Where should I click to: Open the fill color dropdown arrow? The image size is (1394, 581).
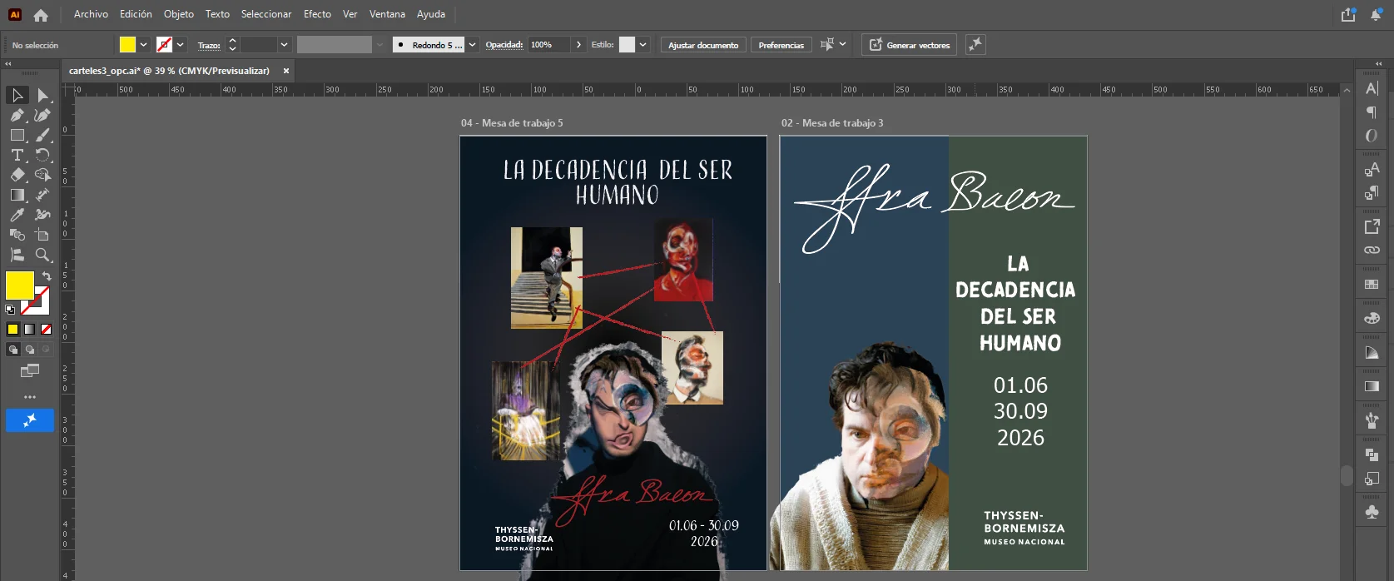point(144,45)
